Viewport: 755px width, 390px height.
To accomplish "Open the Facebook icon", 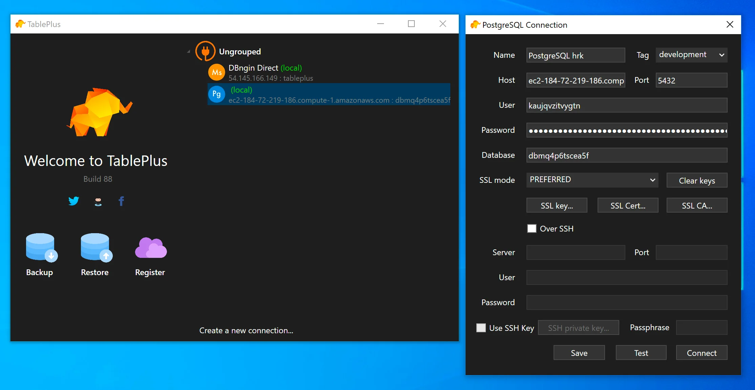I will [121, 201].
